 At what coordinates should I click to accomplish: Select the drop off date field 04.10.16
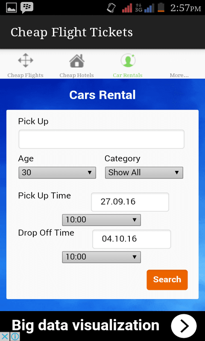(x=132, y=239)
